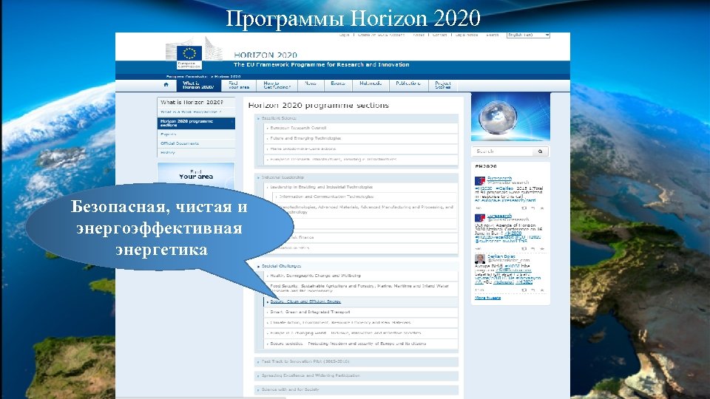Open Secure societies link

coord(348,344)
